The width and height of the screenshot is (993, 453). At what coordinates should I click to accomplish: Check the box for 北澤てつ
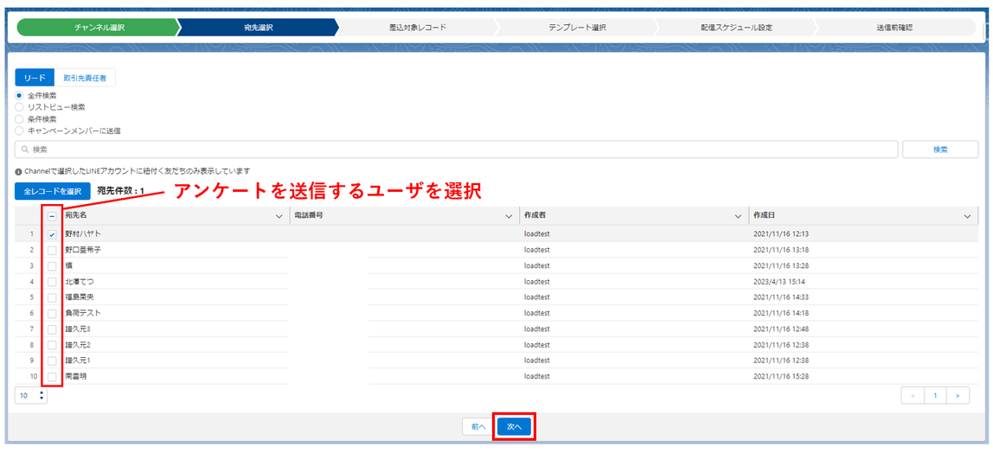(x=52, y=282)
